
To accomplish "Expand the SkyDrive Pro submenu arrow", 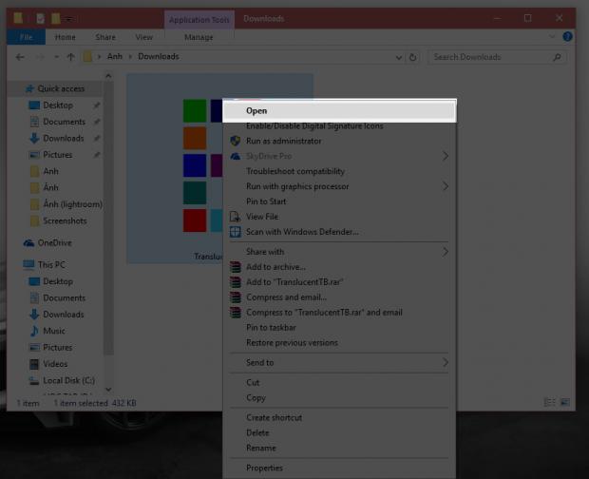I will click(x=446, y=156).
